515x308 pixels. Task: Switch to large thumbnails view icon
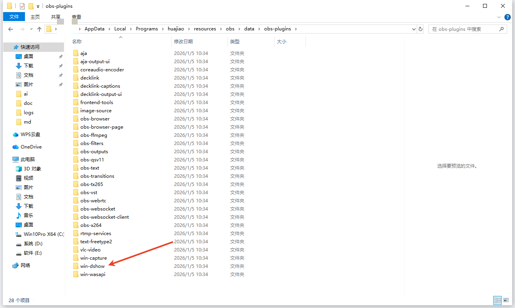[x=506, y=300]
